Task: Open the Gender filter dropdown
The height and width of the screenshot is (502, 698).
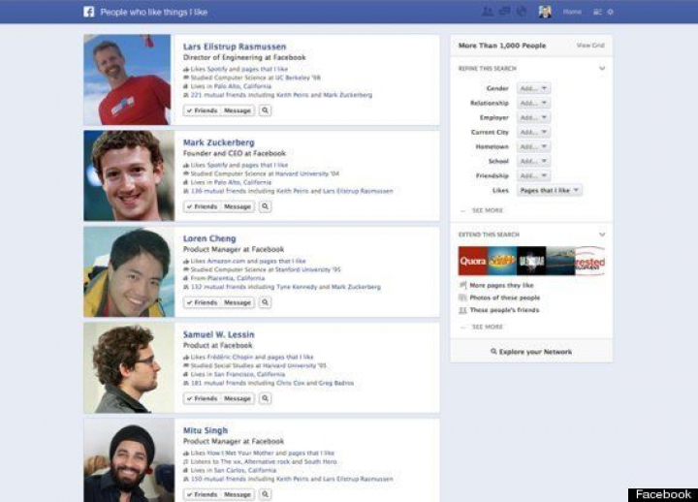Action: coord(533,88)
